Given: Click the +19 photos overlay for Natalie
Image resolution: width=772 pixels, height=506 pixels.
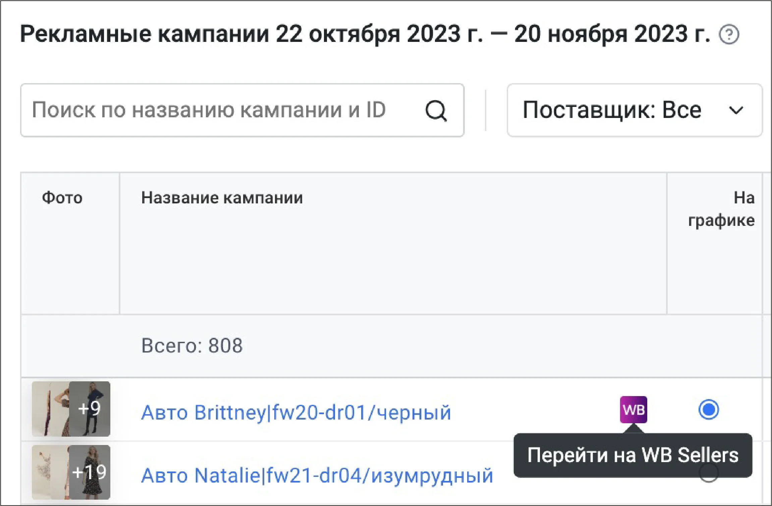Looking at the screenshot, I should [90, 472].
